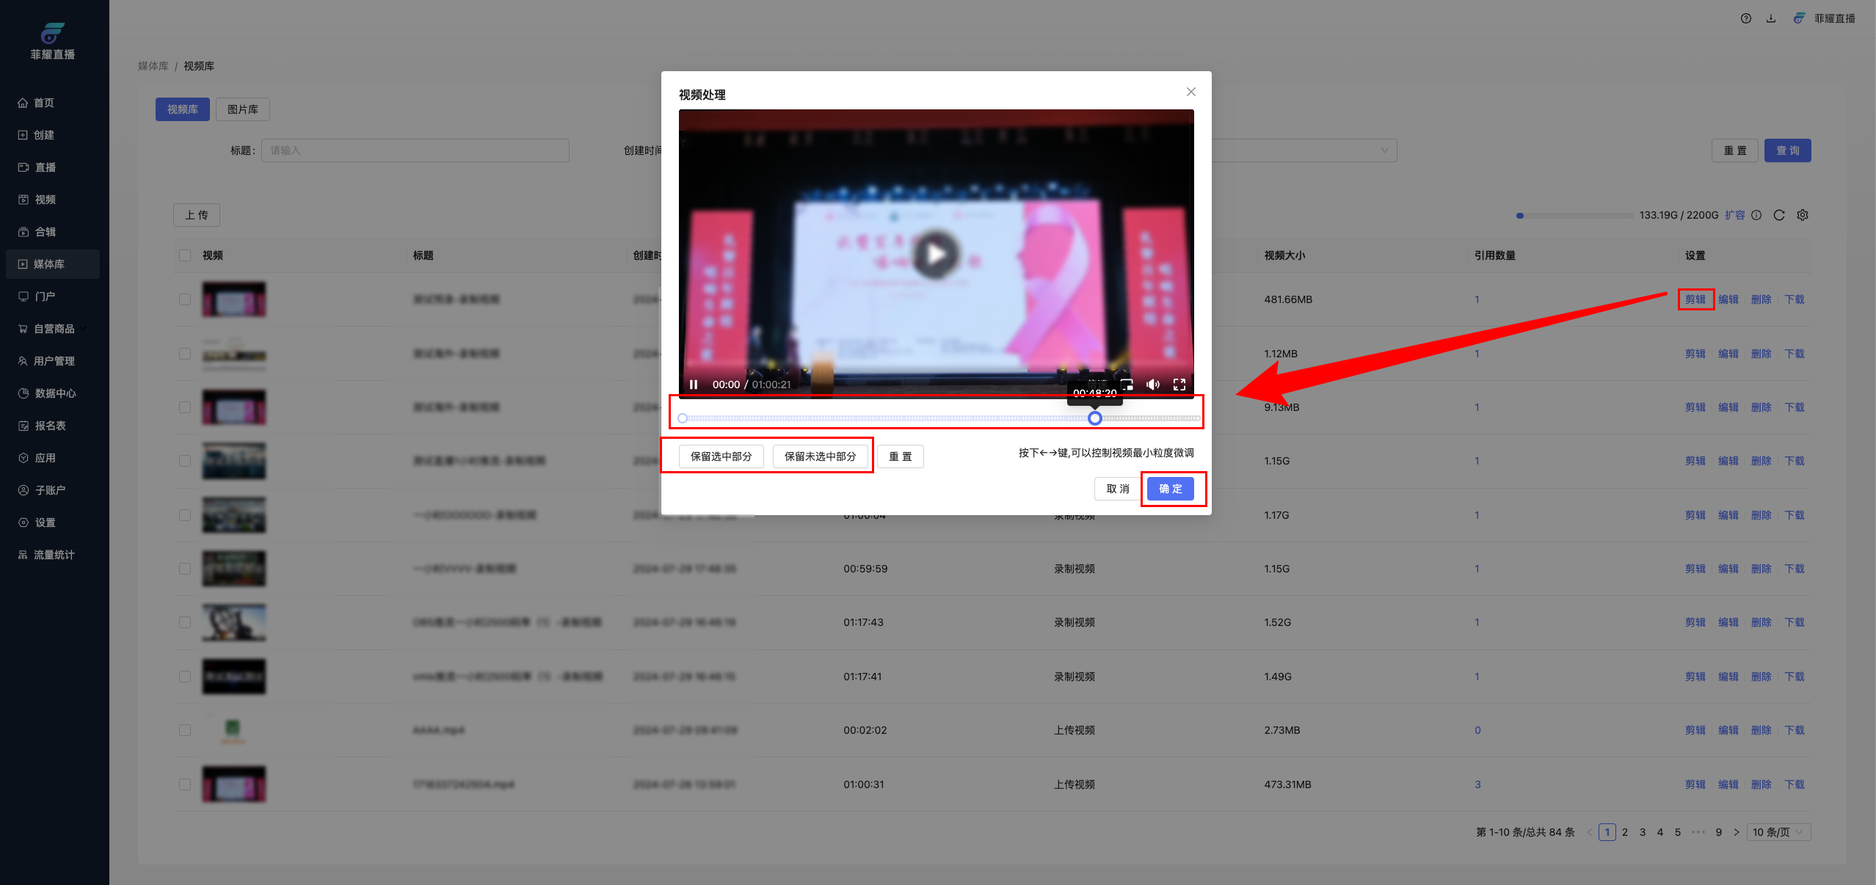Switch to the 图片库 tab
1876x885 pixels.
[x=243, y=109]
